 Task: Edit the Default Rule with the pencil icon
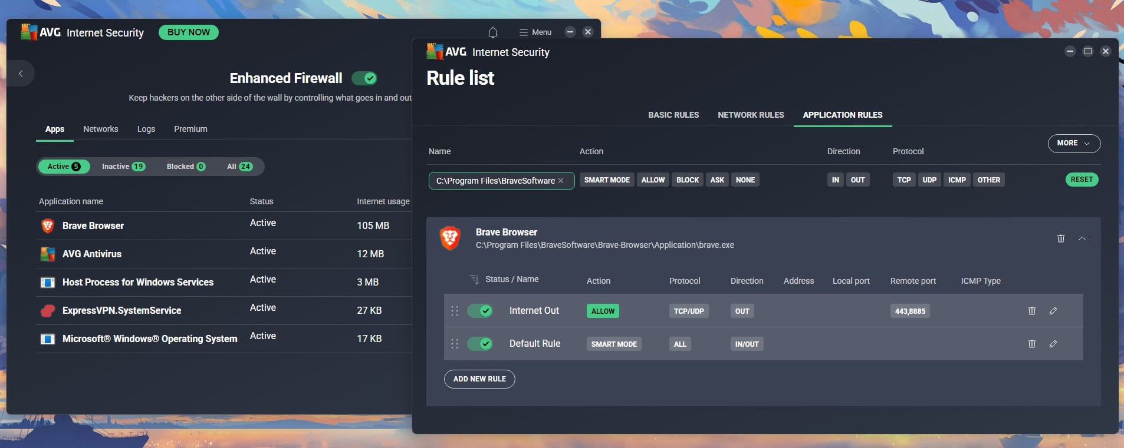click(x=1053, y=344)
